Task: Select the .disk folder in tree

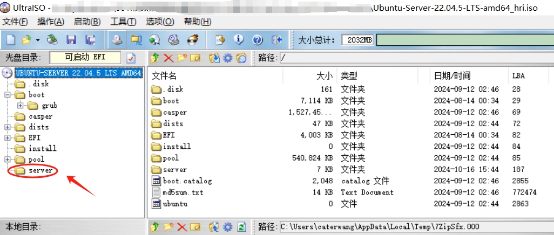Action: 39,84
